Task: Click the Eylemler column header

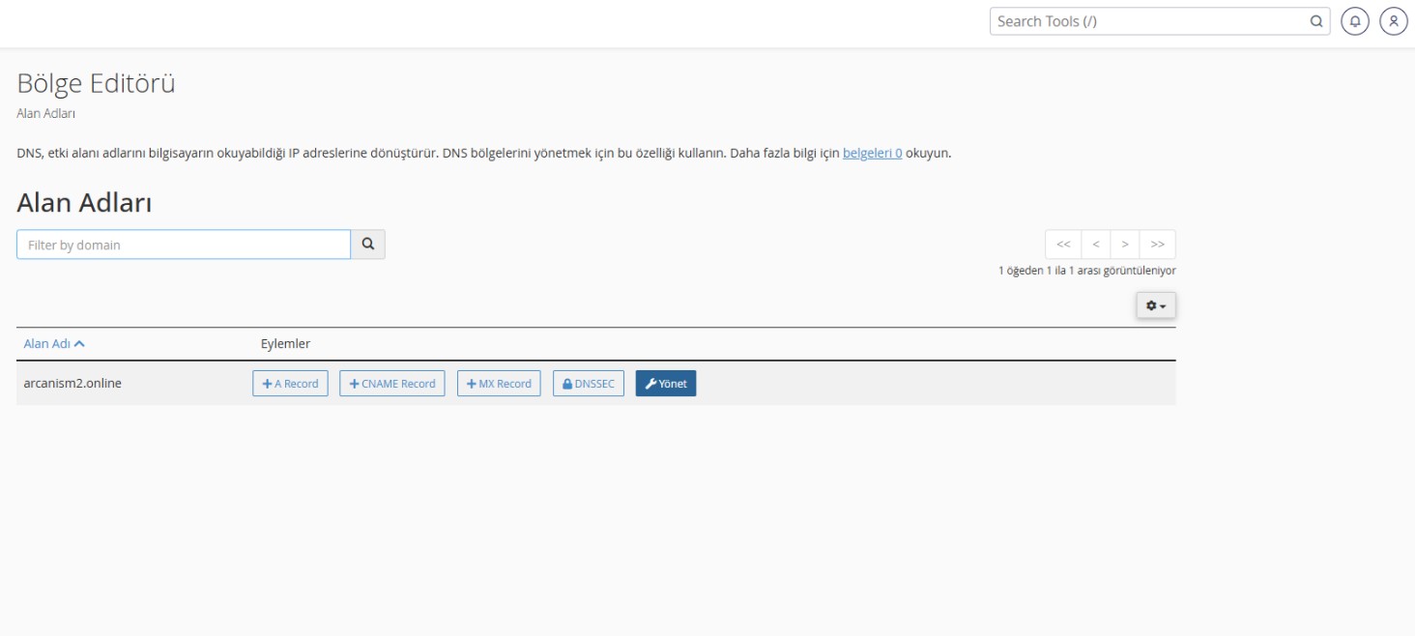Action: point(285,344)
